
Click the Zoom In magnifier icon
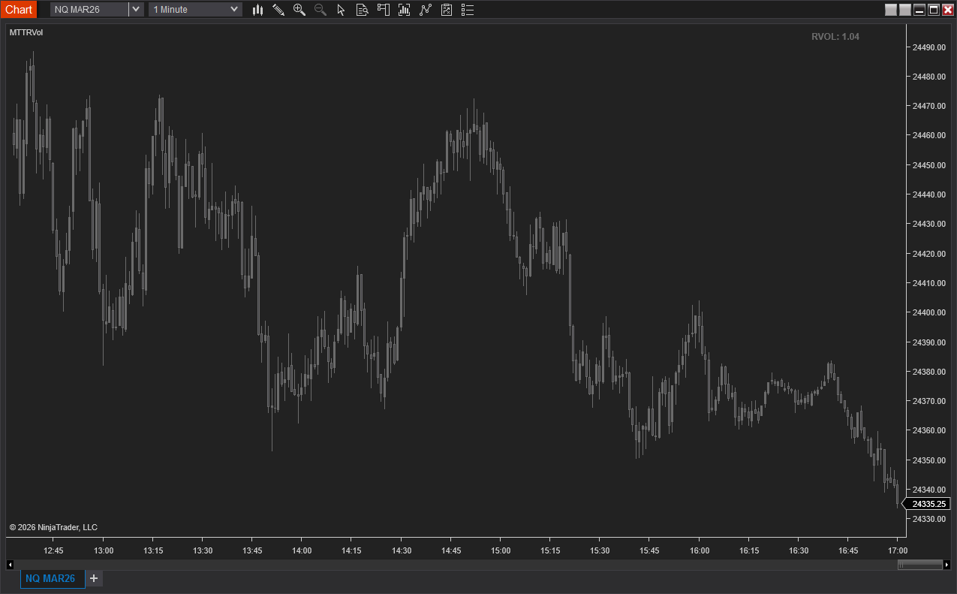pos(299,10)
